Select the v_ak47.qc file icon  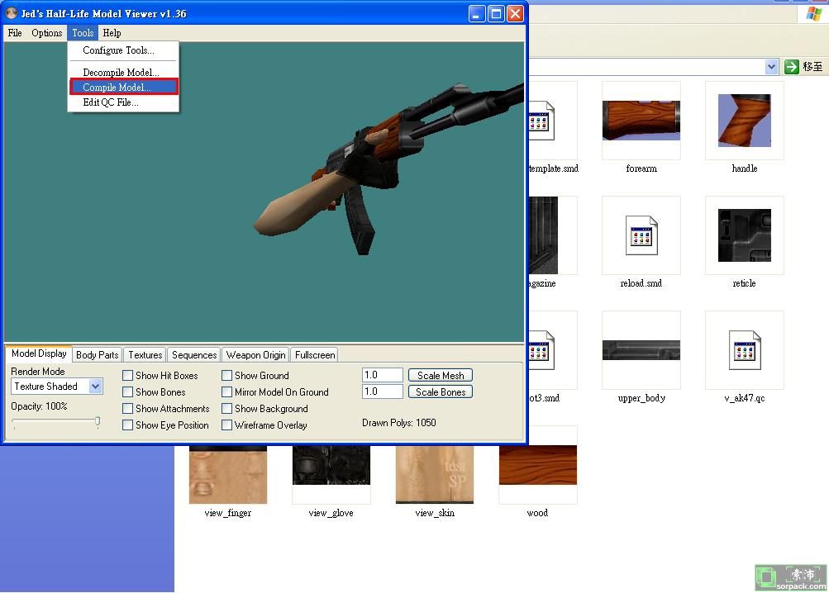(745, 350)
